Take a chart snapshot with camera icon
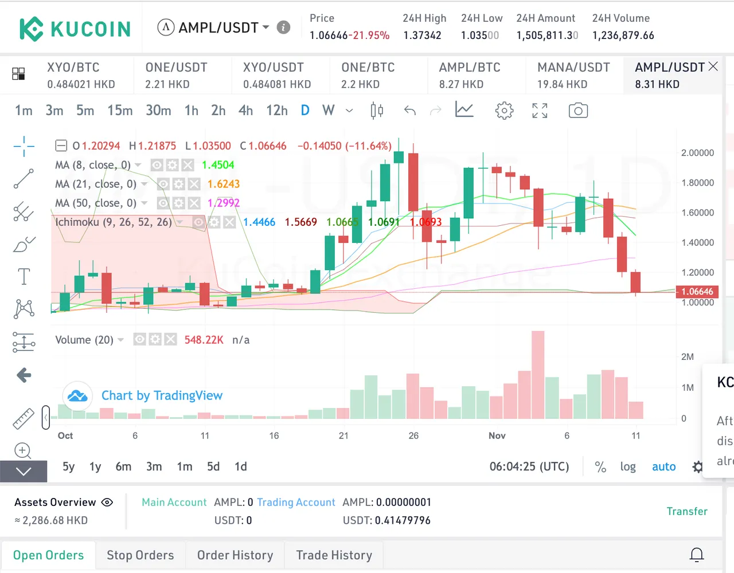734x573 pixels. 578,111
